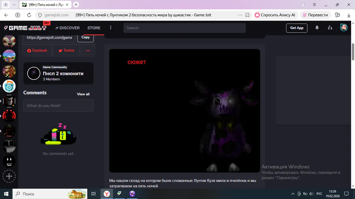Open the first sidebar community avatar
The image size is (355, 199).
tap(9, 41)
